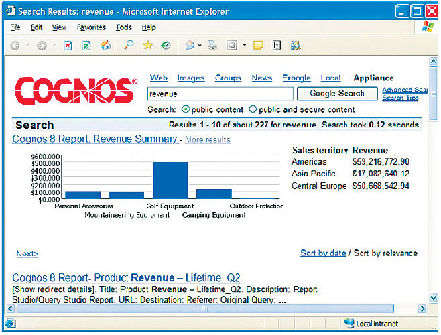
Task: Open the Forward button dropdown arrow
Action: (x=54, y=46)
